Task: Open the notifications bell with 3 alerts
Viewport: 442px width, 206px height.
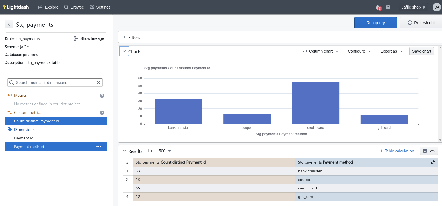Action: pos(378,7)
